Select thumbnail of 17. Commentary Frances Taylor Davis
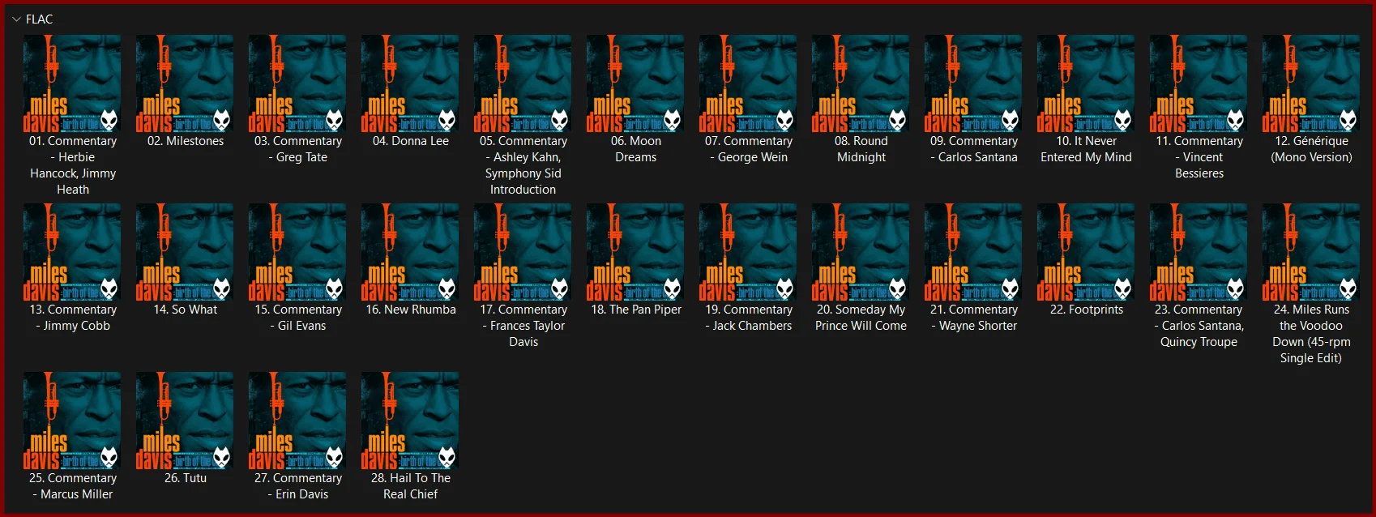The width and height of the screenshot is (1376, 517). point(523,252)
